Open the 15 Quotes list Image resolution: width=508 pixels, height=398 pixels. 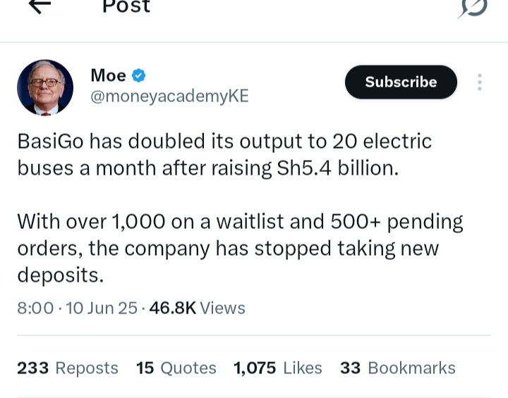[x=176, y=368]
